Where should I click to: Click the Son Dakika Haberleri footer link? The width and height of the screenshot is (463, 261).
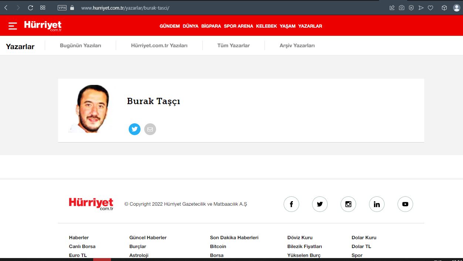[x=234, y=238]
